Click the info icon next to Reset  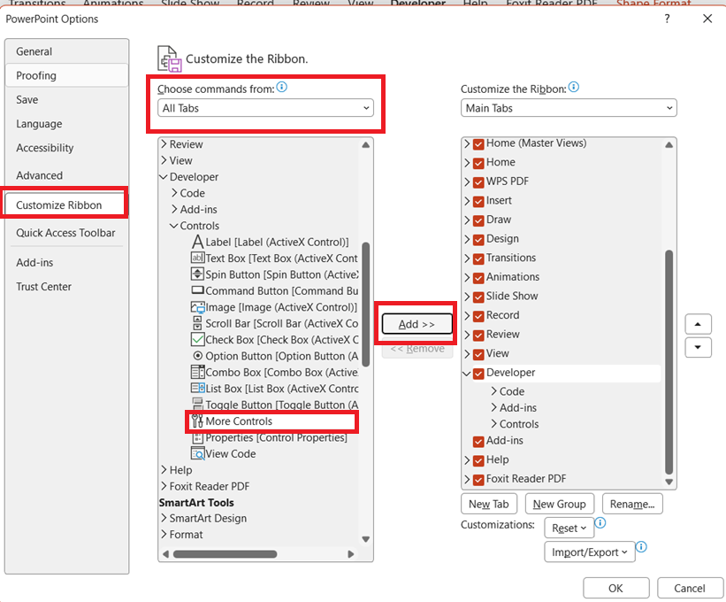click(x=600, y=522)
